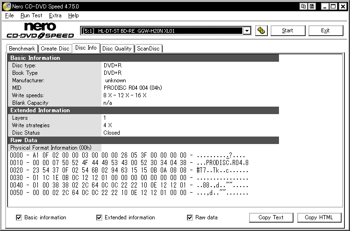Viewport: 350px width, 231px height.
Task: Click the raw data row starting 0000
Action: coord(128,155)
